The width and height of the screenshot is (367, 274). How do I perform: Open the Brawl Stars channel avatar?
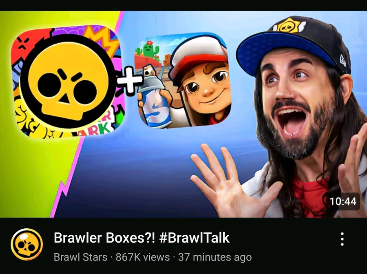pyautogui.click(x=27, y=245)
